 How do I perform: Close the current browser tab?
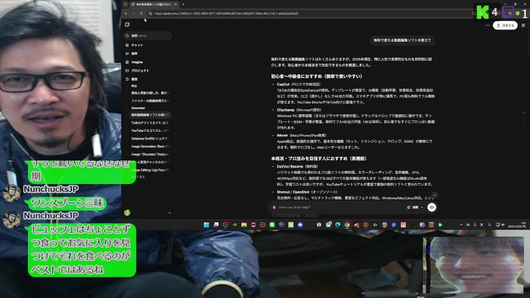click(x=176, y=4)
